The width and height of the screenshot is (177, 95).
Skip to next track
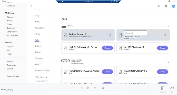[x=95, y=88]
